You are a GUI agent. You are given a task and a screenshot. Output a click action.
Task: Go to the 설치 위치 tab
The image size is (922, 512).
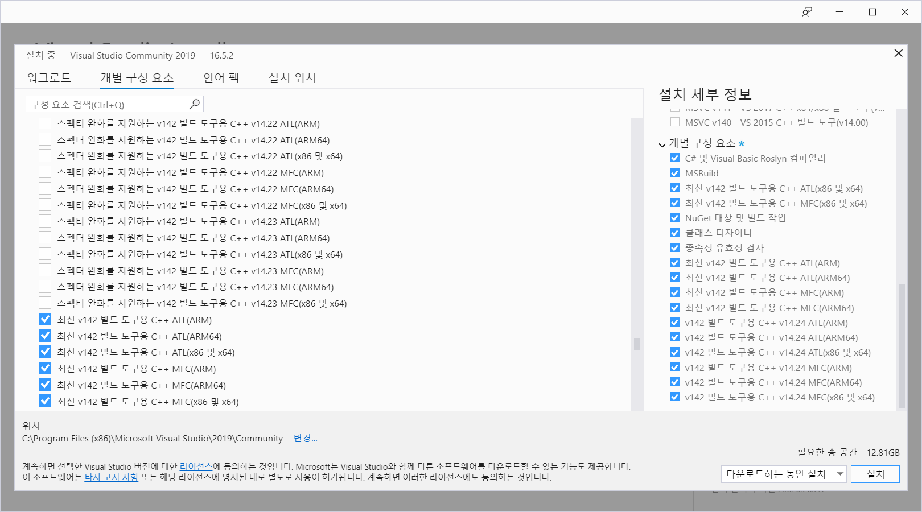point(292,77)
